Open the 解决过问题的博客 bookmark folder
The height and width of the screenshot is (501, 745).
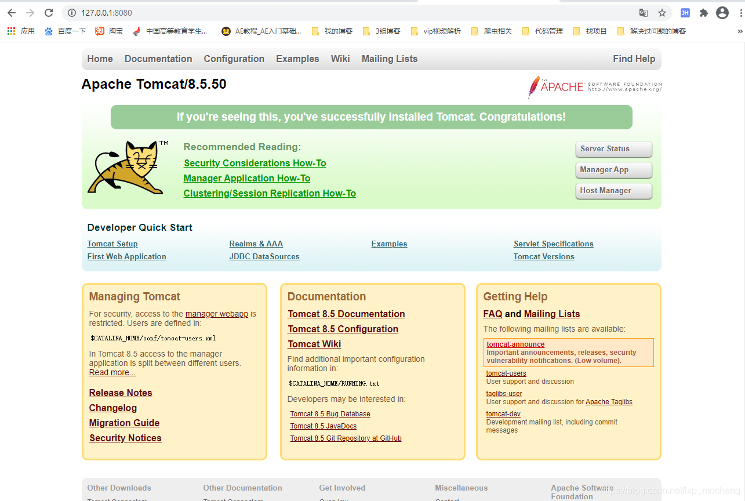pyautogui.click(x=652, y=31)
